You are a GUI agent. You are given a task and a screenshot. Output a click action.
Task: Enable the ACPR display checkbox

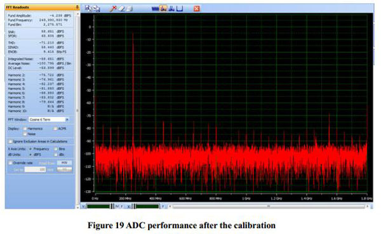(55, 128)
